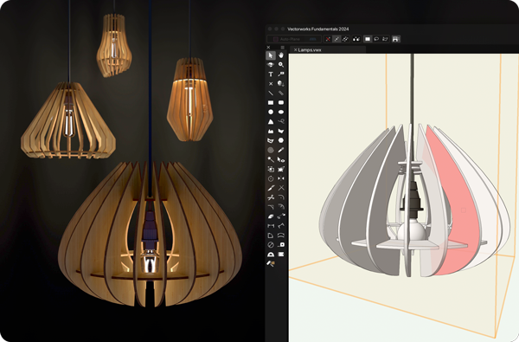Select the Rounded Rectangle tool
The width and height of the screenshot is (519, 342).
click(281, 103)
